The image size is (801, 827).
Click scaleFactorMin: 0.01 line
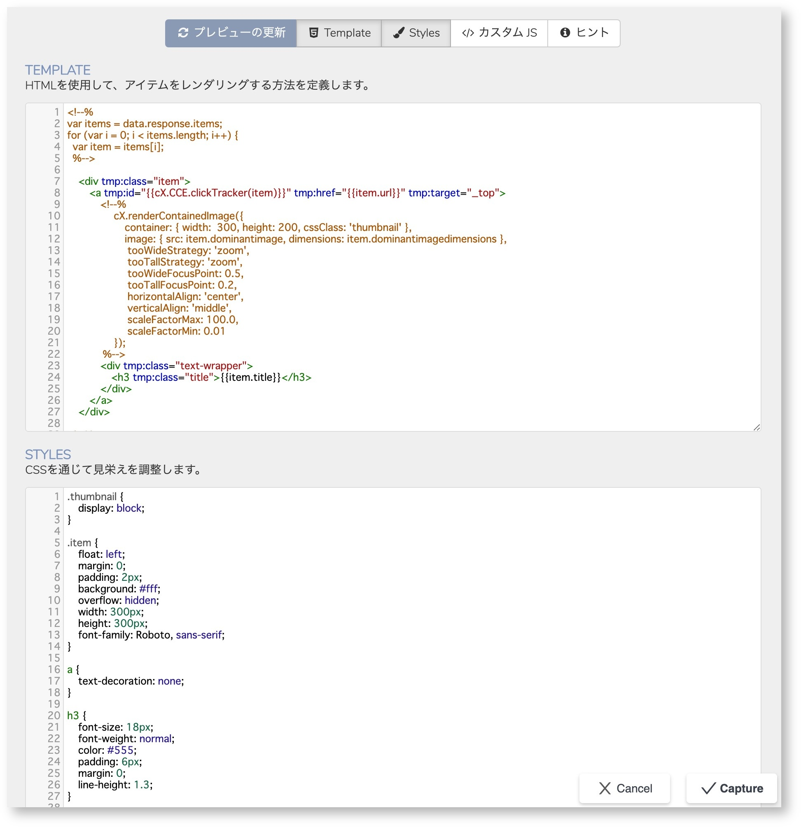coord(176,331)
